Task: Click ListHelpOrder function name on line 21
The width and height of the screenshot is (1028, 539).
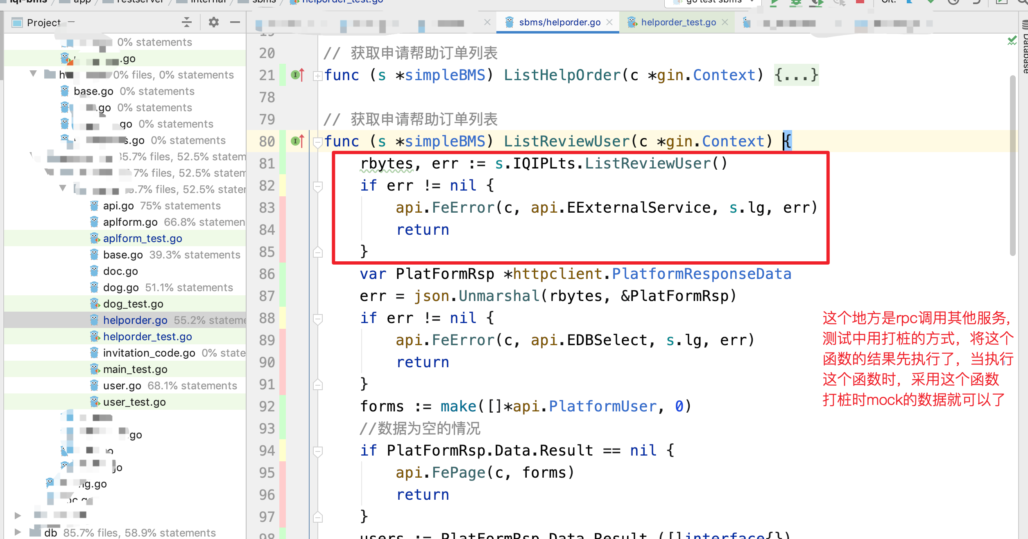Action: click(562, 75)
